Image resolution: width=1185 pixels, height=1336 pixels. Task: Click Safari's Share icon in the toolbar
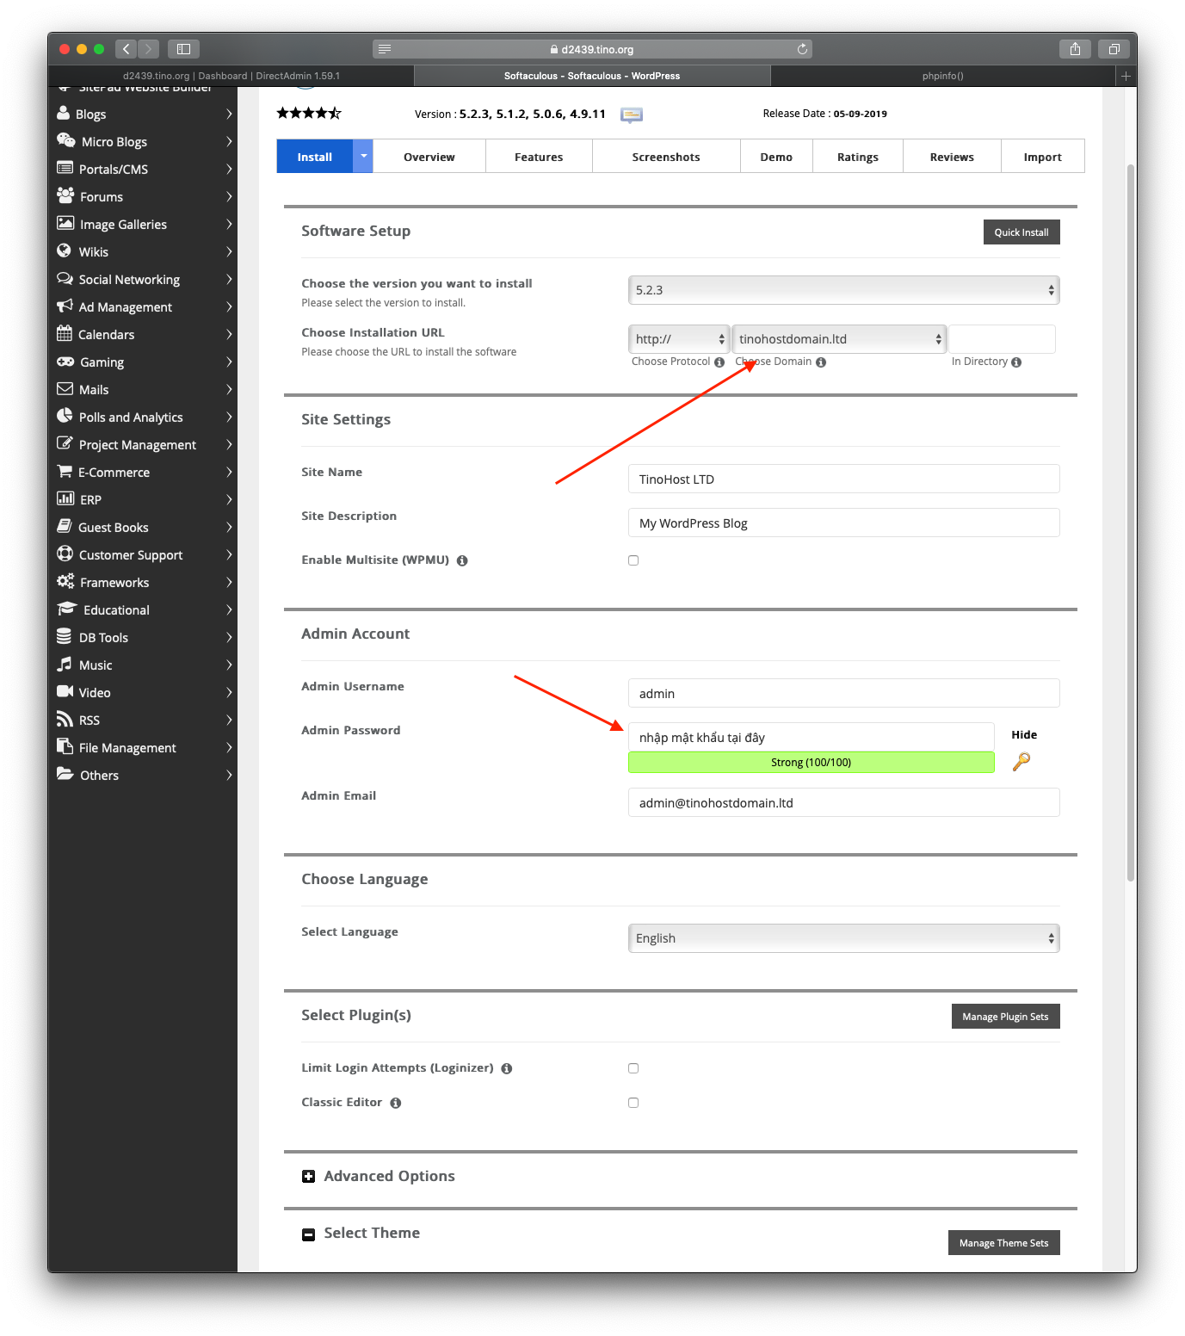point(1075,49)
